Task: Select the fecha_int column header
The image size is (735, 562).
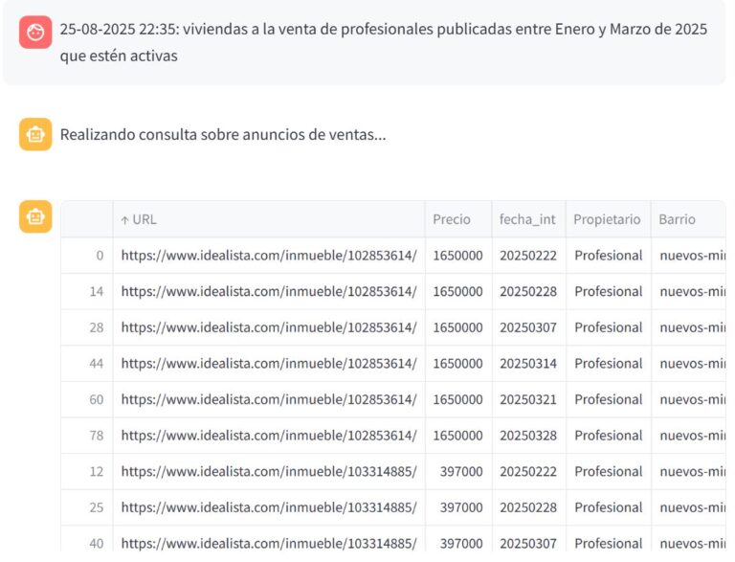Action: click(x=527, y=219)
